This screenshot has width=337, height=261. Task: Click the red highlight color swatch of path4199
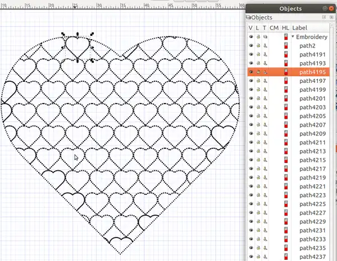(285, 90)
